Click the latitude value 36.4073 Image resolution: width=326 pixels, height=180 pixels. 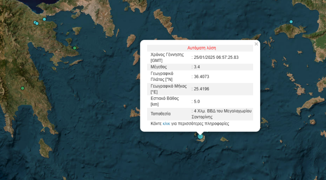click(201, 76)
